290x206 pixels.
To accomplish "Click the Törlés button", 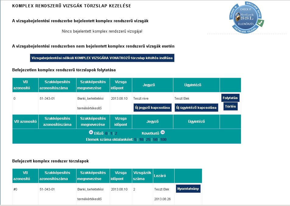I will pos(230,106).
